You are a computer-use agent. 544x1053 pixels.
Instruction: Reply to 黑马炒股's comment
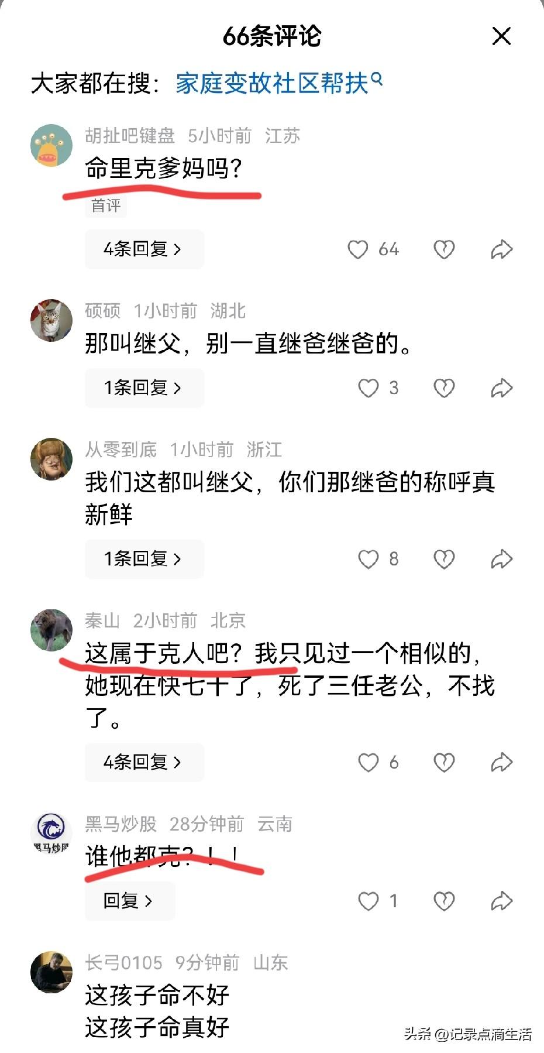pyautogui.click(x=130, y=901)
